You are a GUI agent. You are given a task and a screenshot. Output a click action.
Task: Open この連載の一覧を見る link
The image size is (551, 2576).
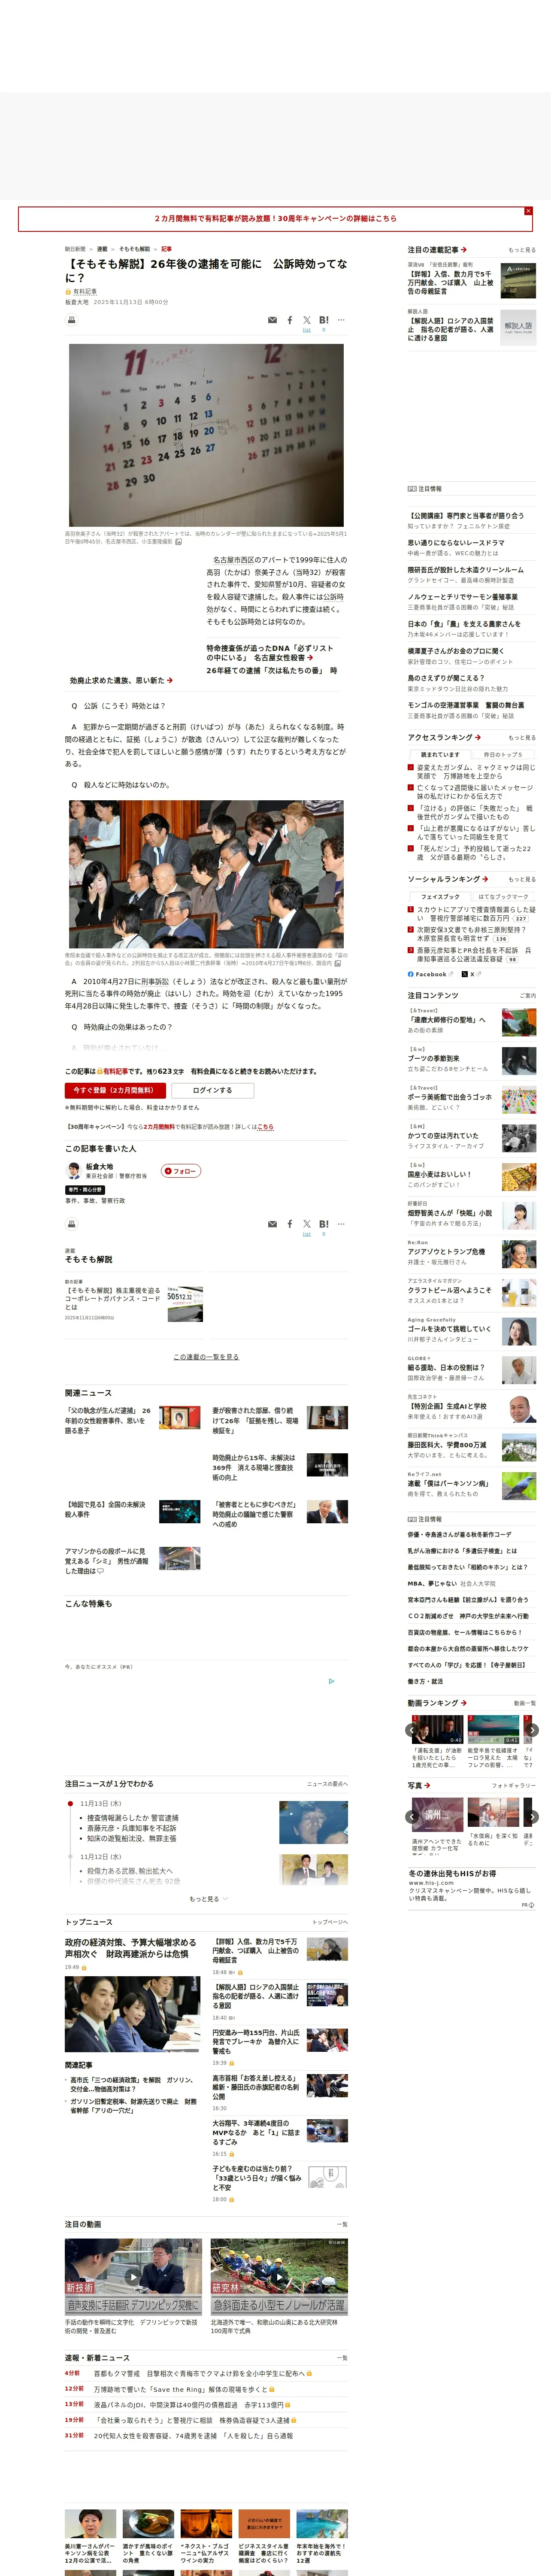(x=206, y=1357)
